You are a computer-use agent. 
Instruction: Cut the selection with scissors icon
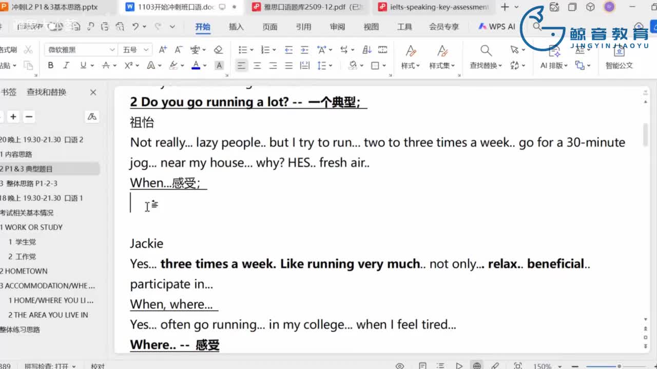tap(28, 50)
